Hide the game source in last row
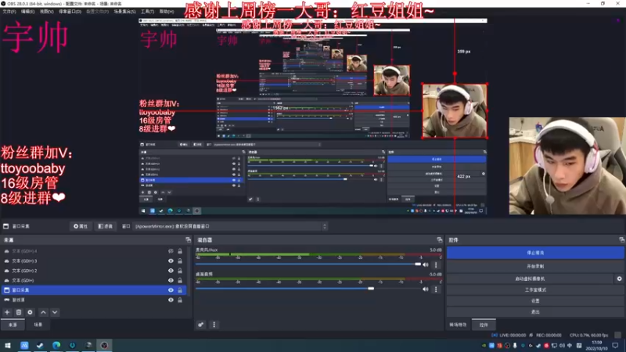This screenshot has height=352, width=626. click(171, 300)
